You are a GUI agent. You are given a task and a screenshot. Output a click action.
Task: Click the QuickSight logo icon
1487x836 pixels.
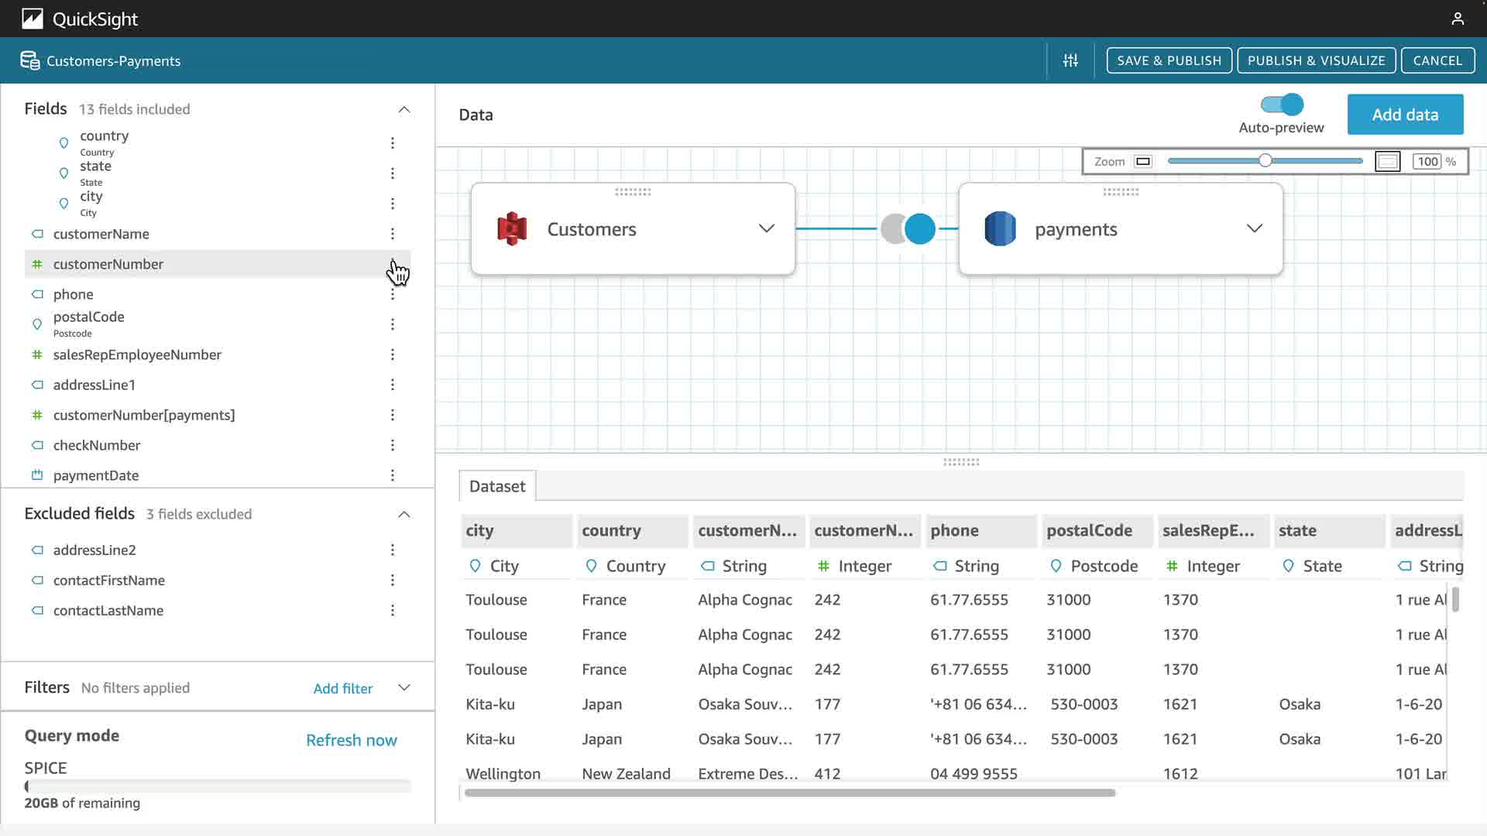click(32, 19)
